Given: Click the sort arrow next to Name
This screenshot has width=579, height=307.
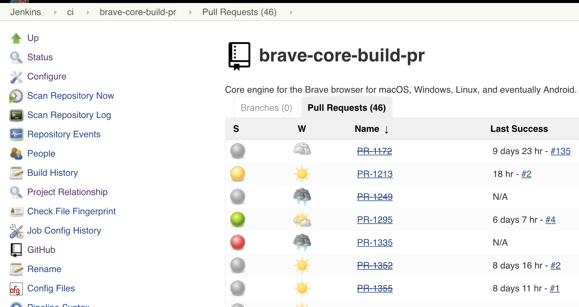Looking at the screenshot, I should [387, 129].
